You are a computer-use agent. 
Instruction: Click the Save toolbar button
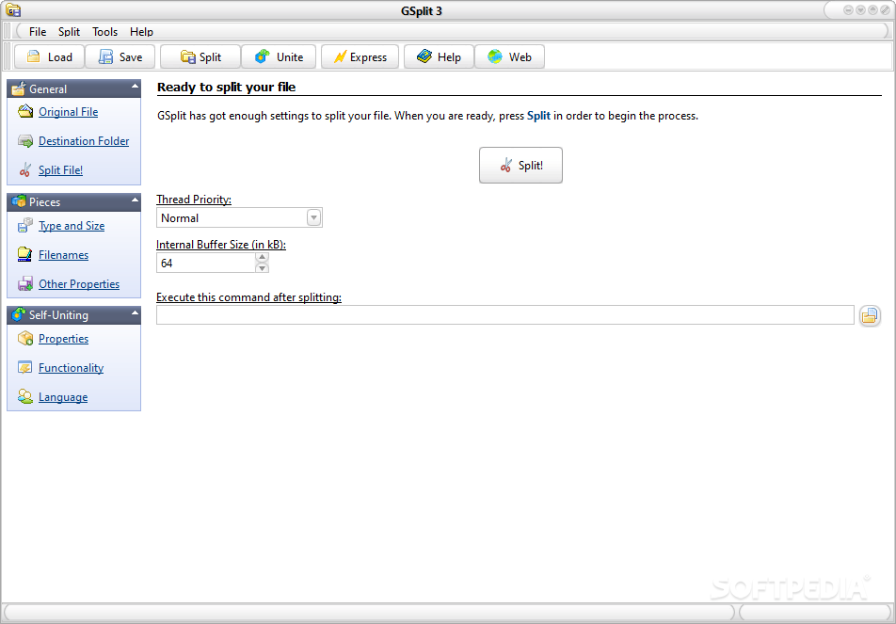(x=120, y=57)
